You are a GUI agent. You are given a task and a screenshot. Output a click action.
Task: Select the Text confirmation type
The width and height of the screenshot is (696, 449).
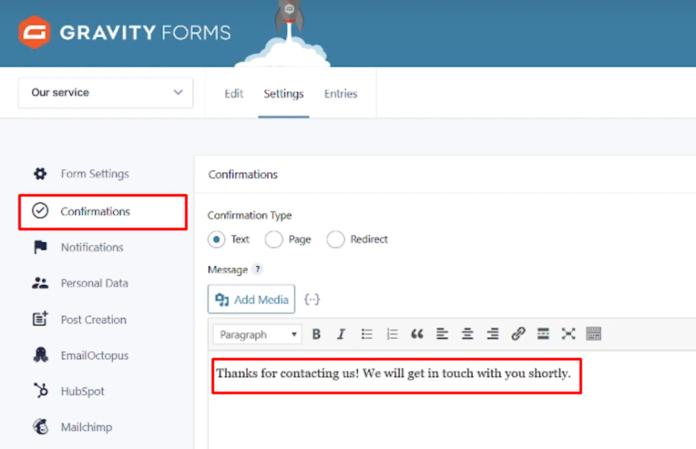pos(217,240)
